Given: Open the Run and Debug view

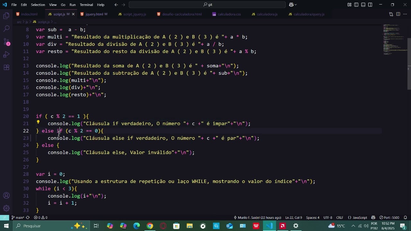Looking at the screenshot, I should click(6, 55).
